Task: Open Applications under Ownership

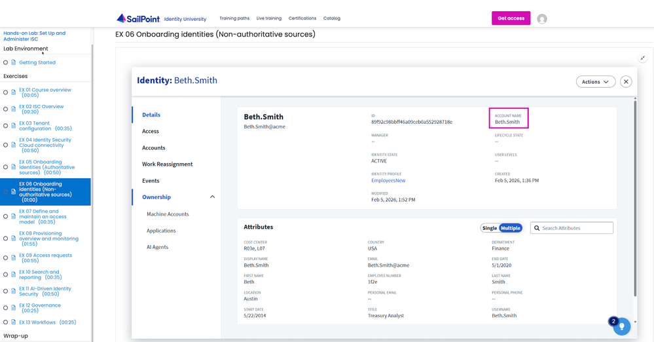Action: click(161, 231)
